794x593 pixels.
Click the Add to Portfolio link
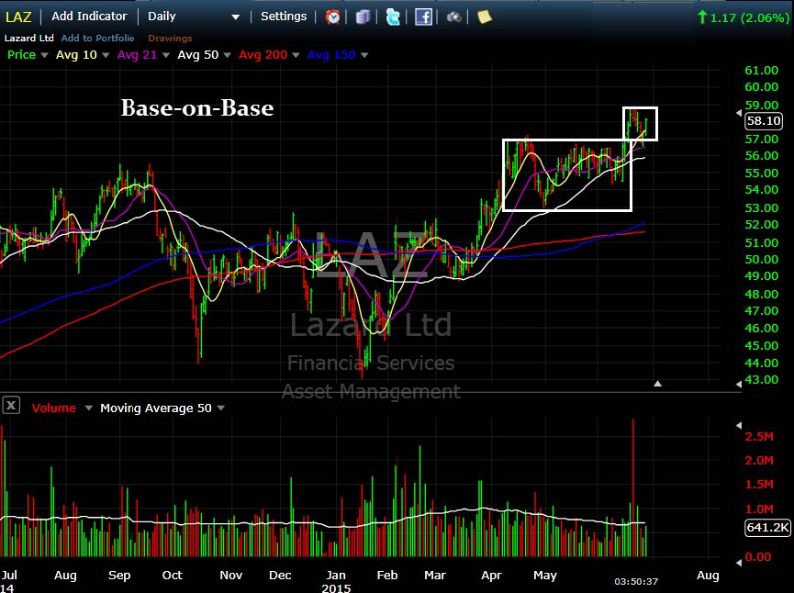pos(97,38)
